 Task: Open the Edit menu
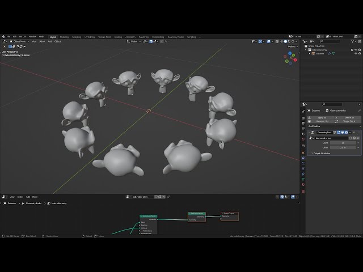pyautogui.click(x=15, y=37)
